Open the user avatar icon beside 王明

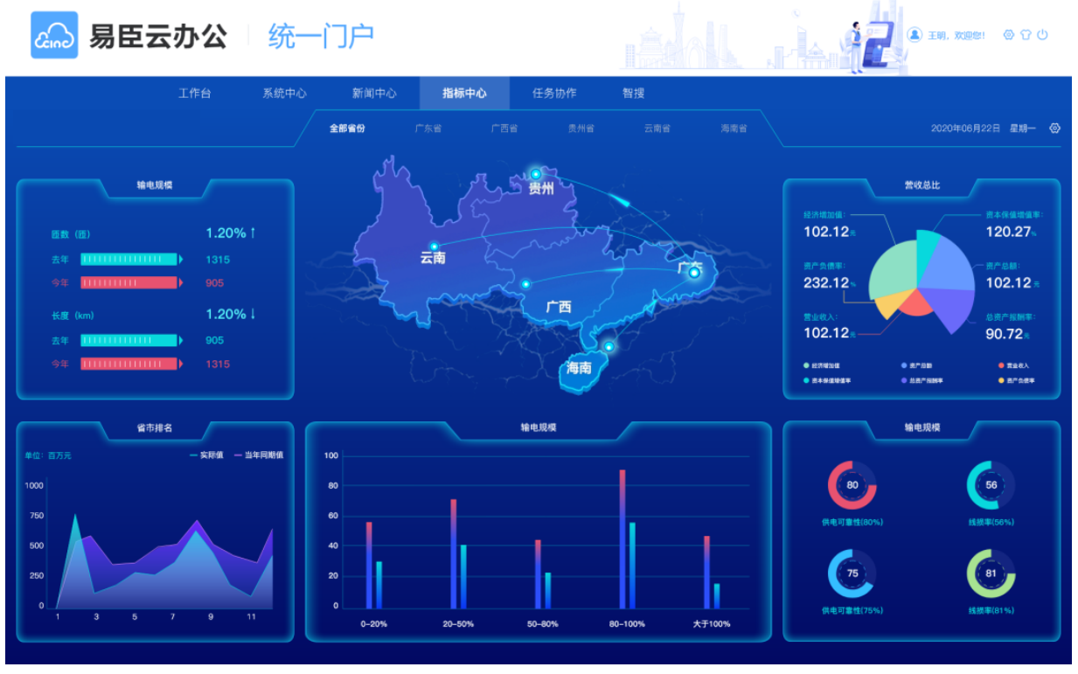coord(915,35)
